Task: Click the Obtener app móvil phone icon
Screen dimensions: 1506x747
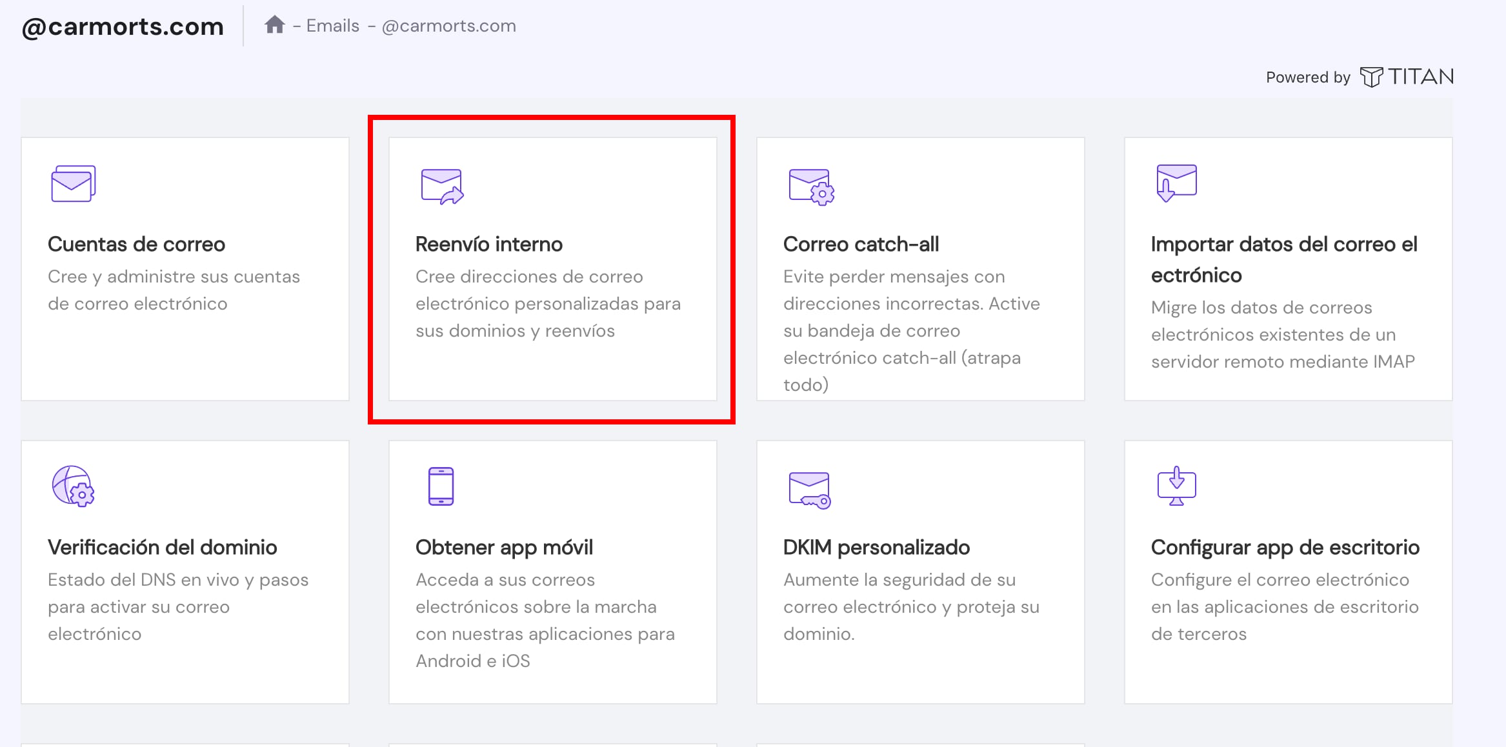Action: pyautogui.click(x=441, y=486)
